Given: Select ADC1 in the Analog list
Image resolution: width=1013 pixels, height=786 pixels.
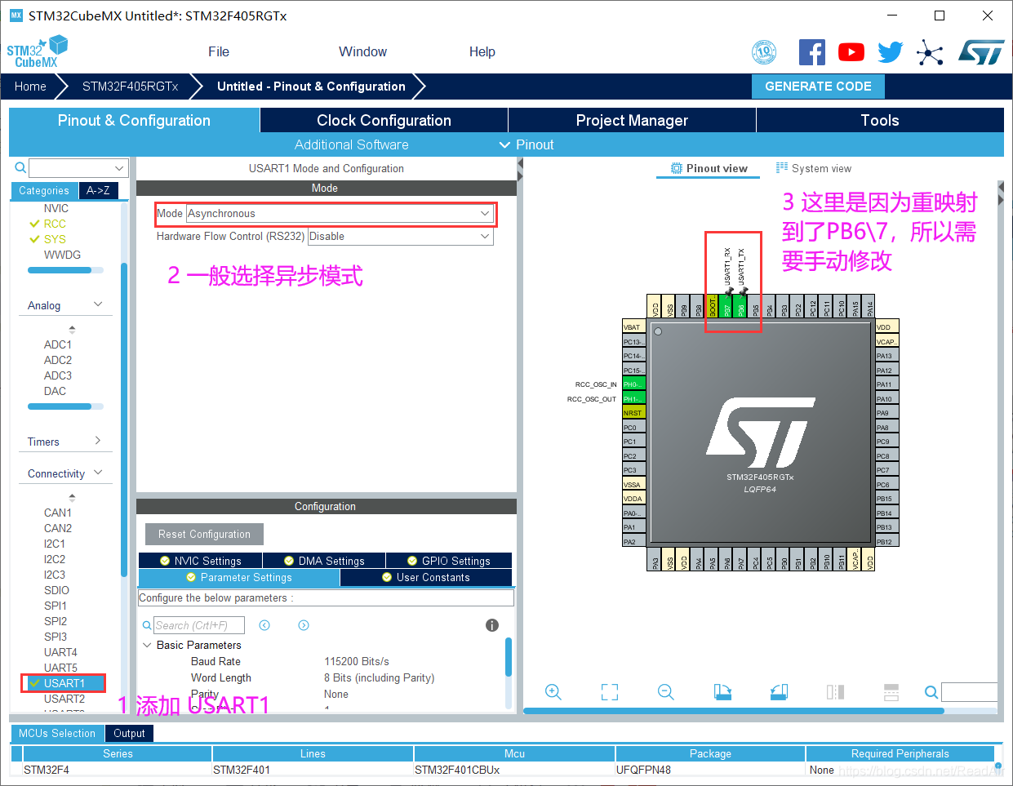Looking at the screenshot, I should (58, 344).
